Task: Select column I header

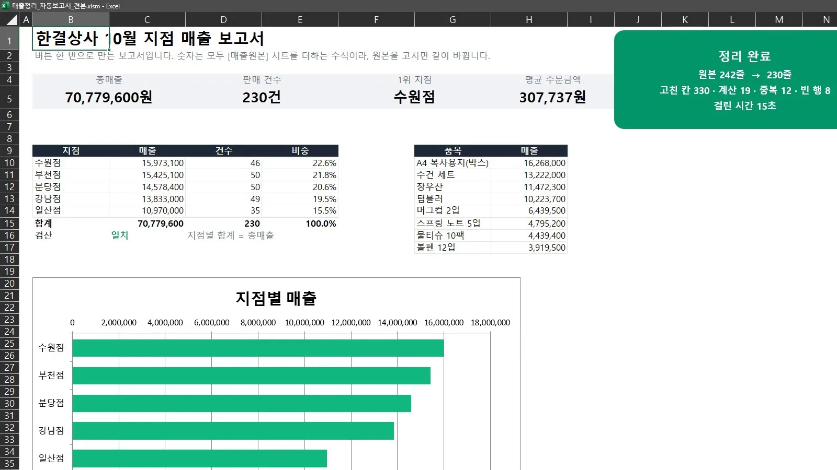Action: pos(591,20)
